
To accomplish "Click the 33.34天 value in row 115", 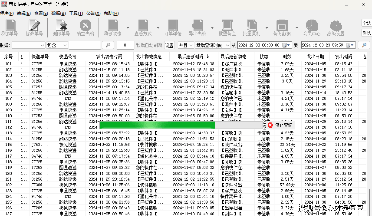I will click(x=287, y=145).
